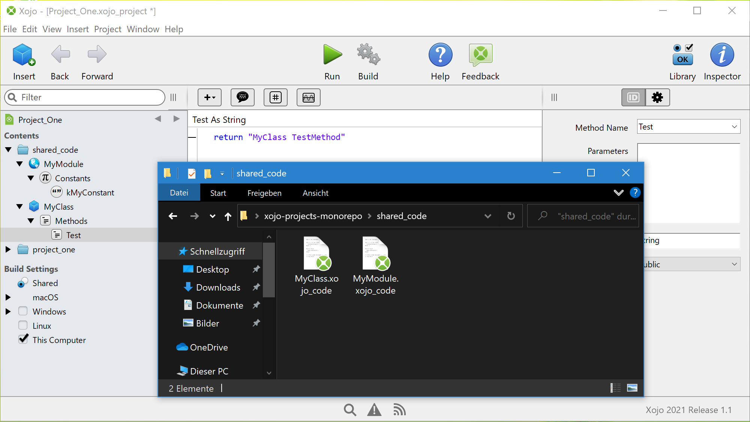750x422 pixels.
Task: Switch to Freigeben tab in Explorer
Action: (x=264, y=193)
